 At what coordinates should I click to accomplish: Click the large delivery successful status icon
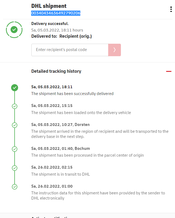pyautogui.click(x=14, y=29)
